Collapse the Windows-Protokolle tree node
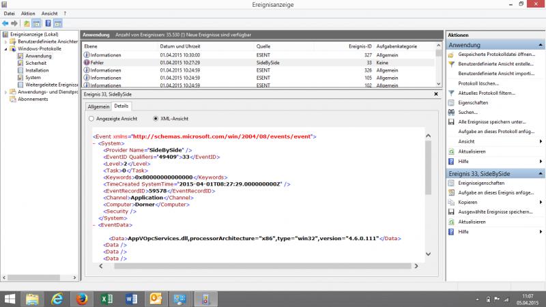 [x=5, y=48]
